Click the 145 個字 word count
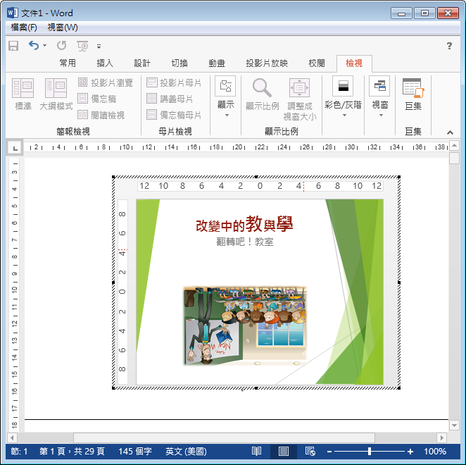Viewport: 466px width, 465px height. (135, 452)
